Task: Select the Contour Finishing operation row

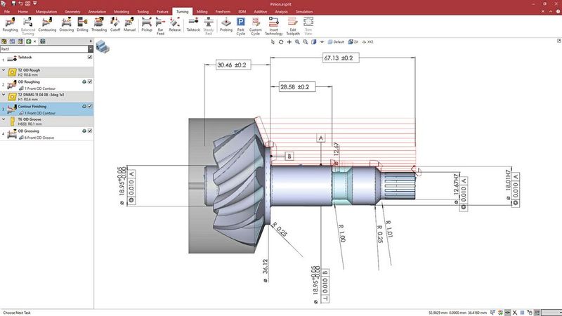Action: click(42, 107)
